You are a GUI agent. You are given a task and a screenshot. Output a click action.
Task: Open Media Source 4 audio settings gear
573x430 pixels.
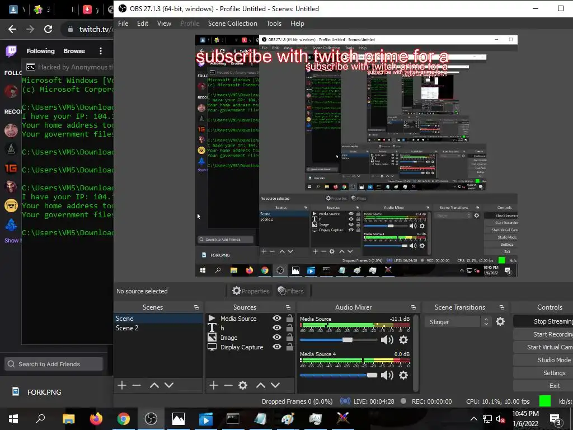pyautogui.click(x=403, y=375)
